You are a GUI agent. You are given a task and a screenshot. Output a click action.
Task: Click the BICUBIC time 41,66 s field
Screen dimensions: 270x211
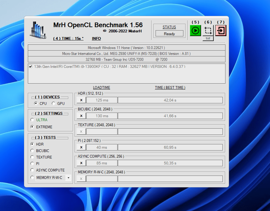(170, 116)
